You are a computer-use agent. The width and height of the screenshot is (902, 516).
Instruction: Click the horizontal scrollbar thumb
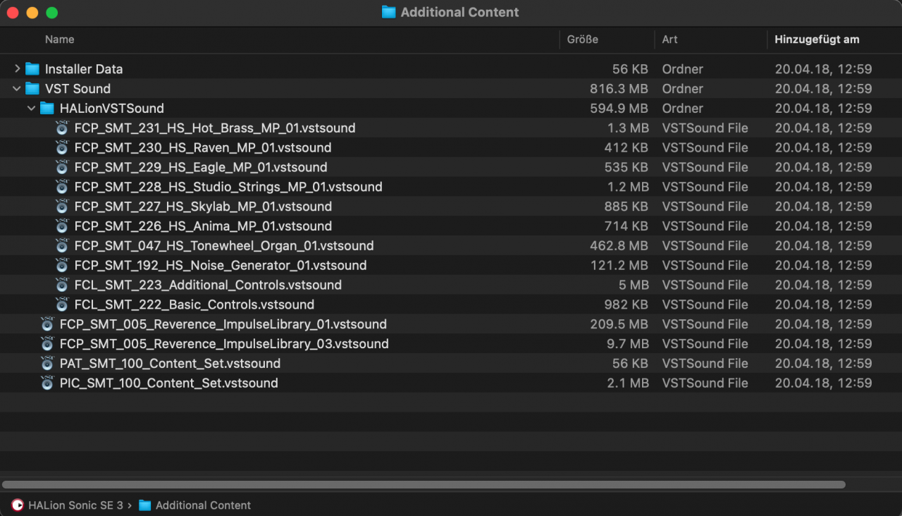coord(424,485)
